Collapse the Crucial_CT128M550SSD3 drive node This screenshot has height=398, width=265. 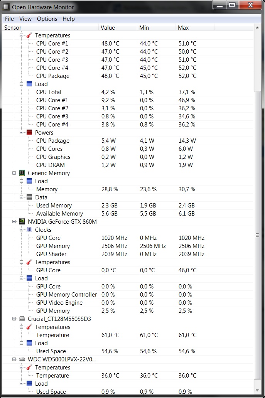(x=14, y=319)
